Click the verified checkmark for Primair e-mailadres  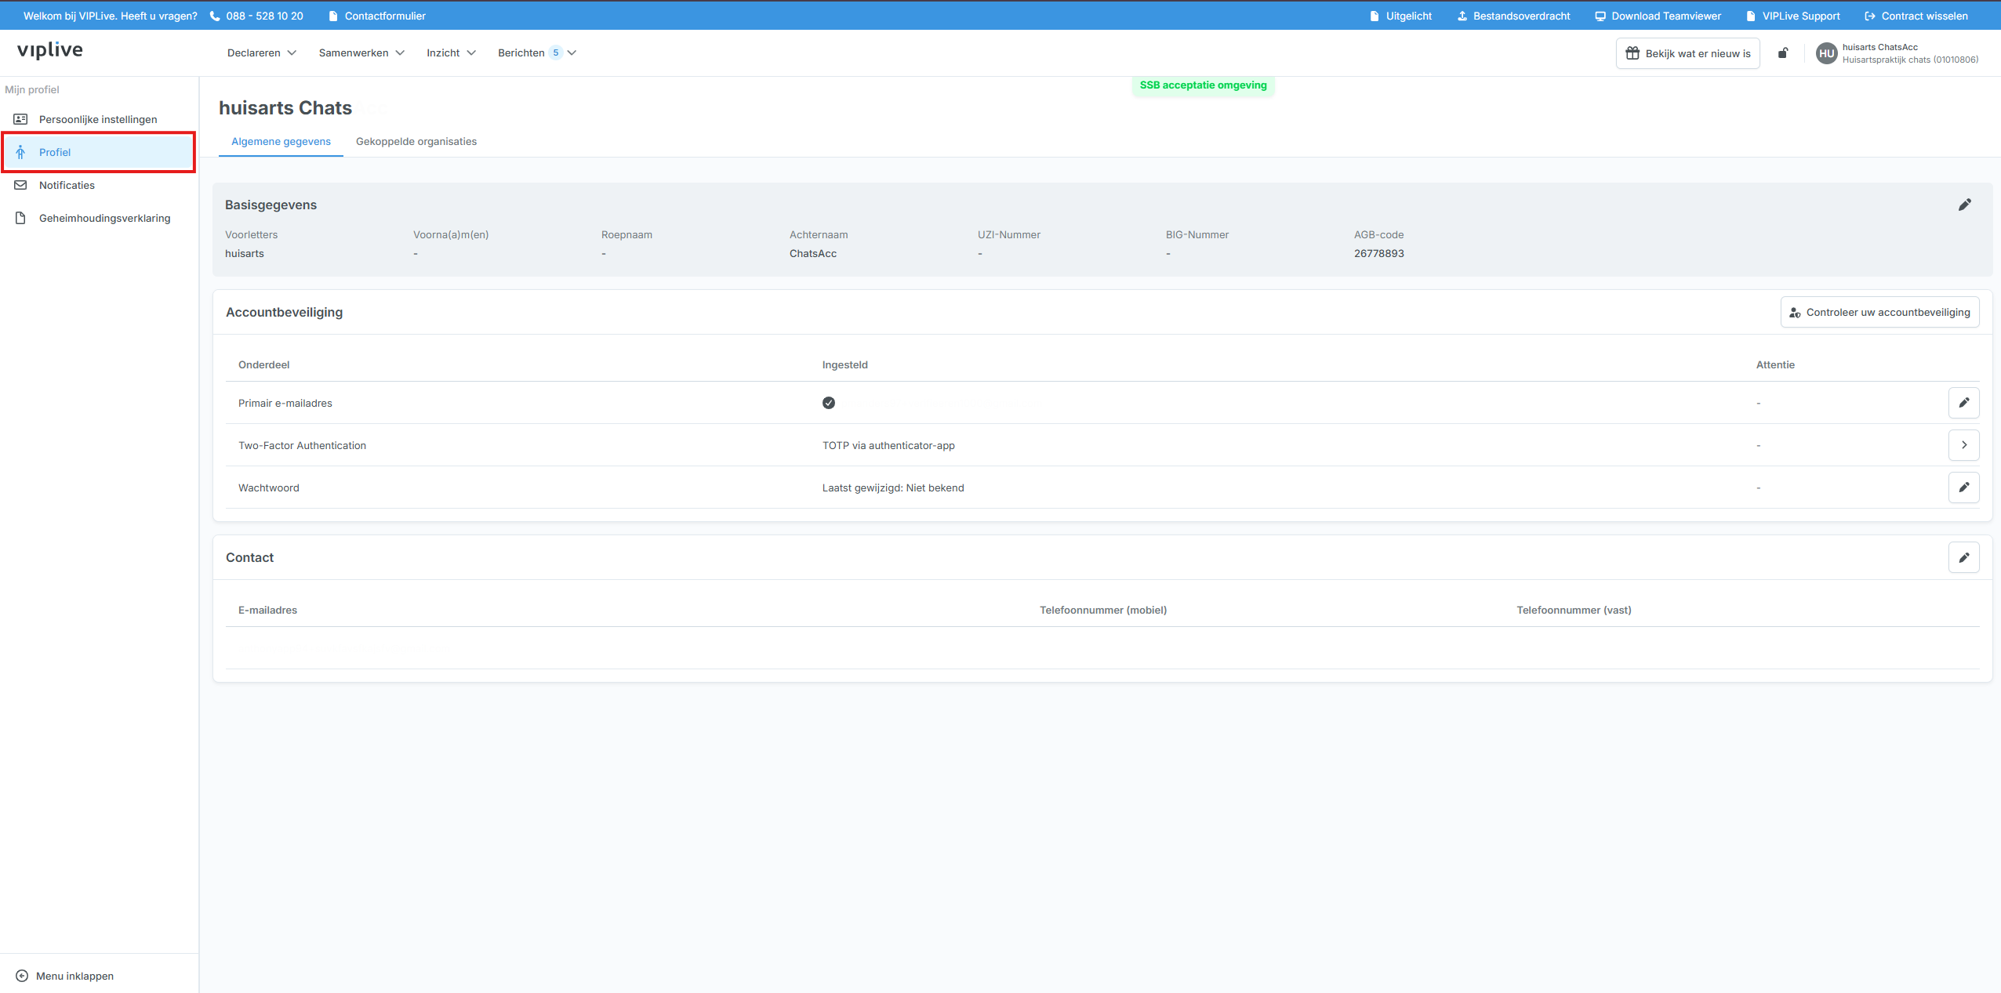(829, 403)
